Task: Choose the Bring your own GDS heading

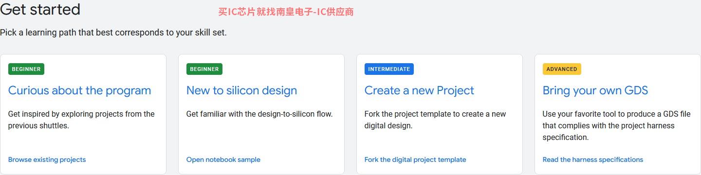Action: [595, 90]
